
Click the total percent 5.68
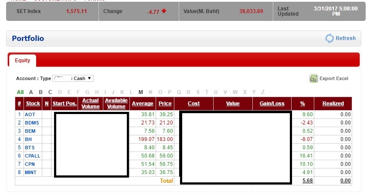[x=308, y=181]
